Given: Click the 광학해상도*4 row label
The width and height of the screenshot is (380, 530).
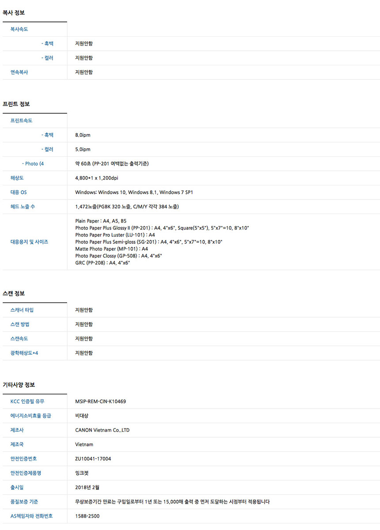Looking at the screenshot, I should [x=24, y=353].
